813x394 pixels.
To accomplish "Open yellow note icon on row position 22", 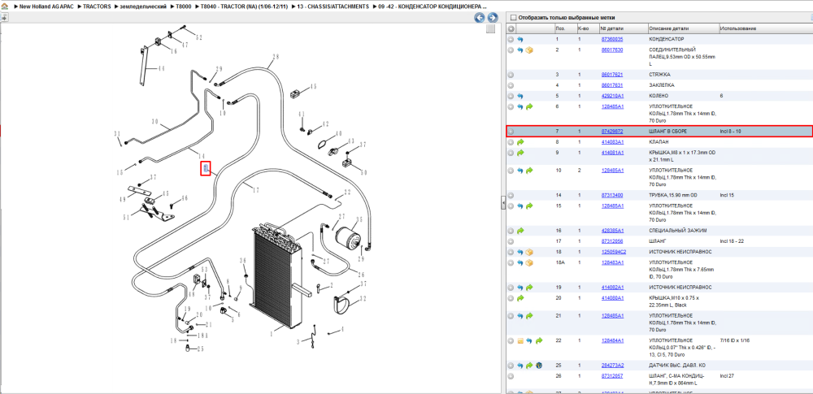I will (520, 340).
